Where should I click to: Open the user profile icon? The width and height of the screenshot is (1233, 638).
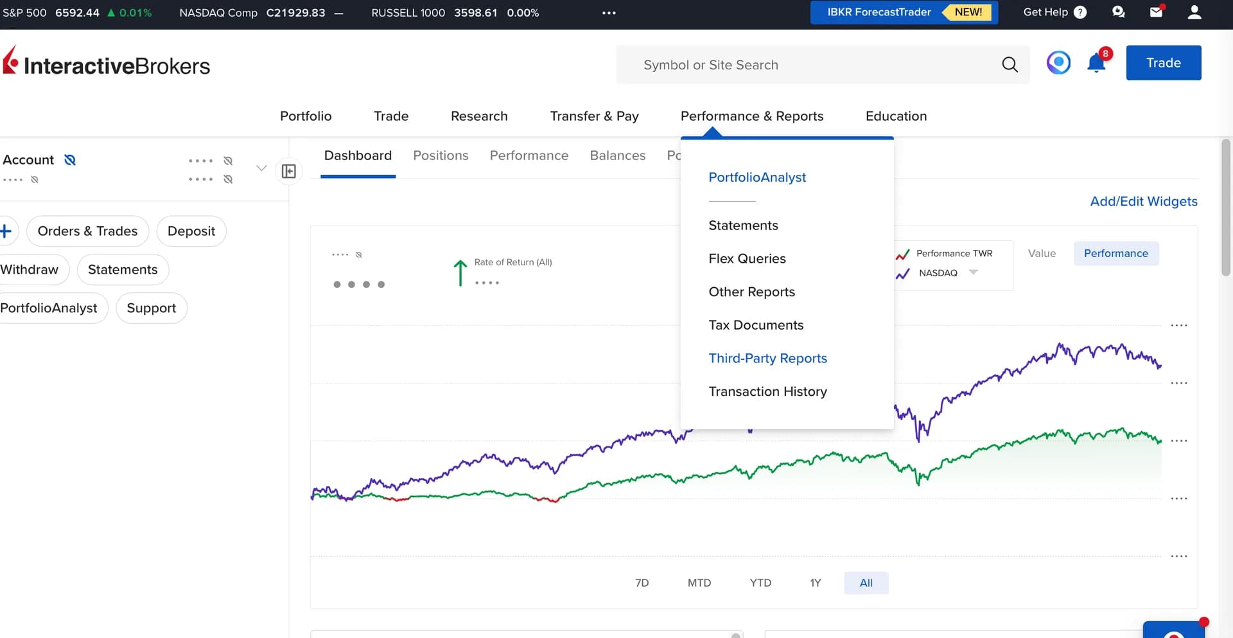pyautogui.click(x=1194, y=12)
